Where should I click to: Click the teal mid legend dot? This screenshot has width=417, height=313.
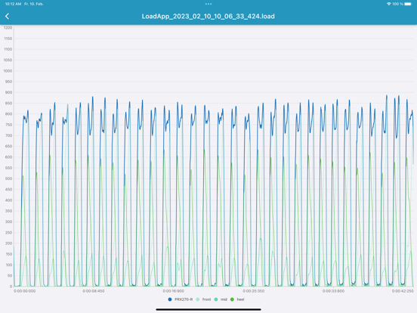216,299
